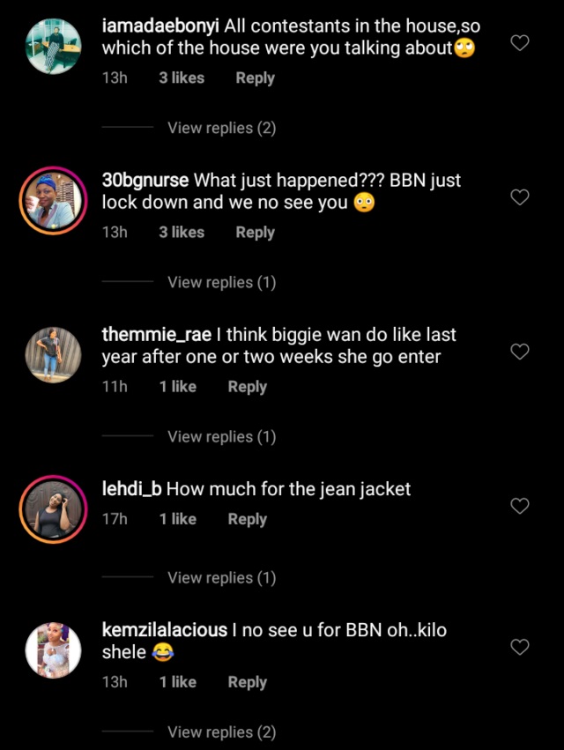The image size is (564, 750).
Task: View the 3 likes on iamadaebonyi's comment
Action: [181, 78]
